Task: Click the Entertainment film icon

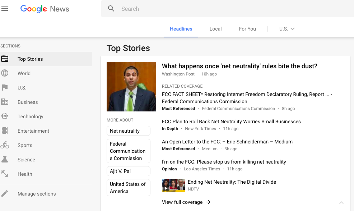Action: (x=5, y=131)
